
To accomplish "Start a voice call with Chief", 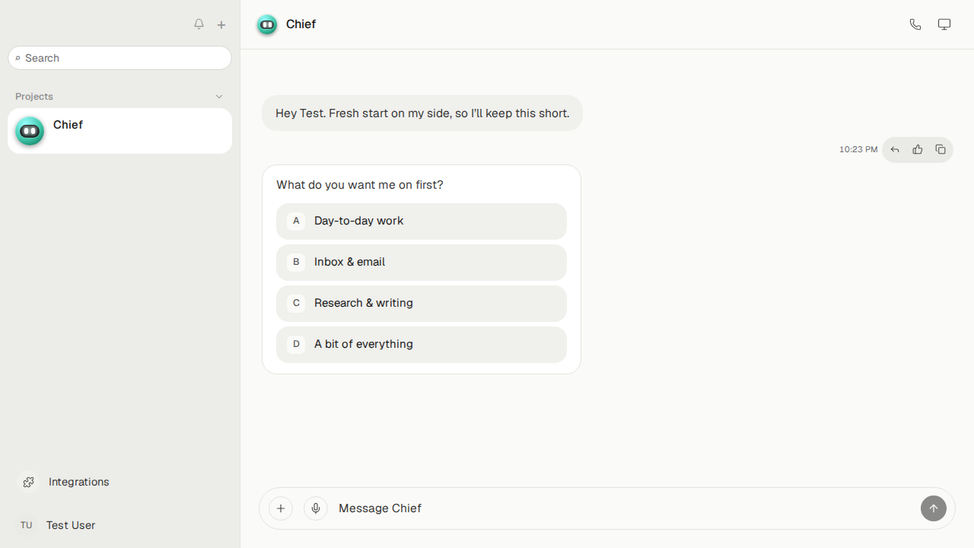I will point(915,24).
